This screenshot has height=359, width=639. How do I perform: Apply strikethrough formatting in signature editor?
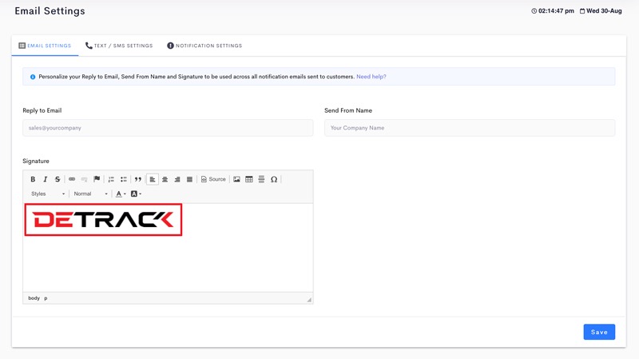(58, 179)
